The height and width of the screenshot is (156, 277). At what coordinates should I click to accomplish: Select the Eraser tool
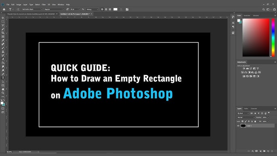point(3,59)
